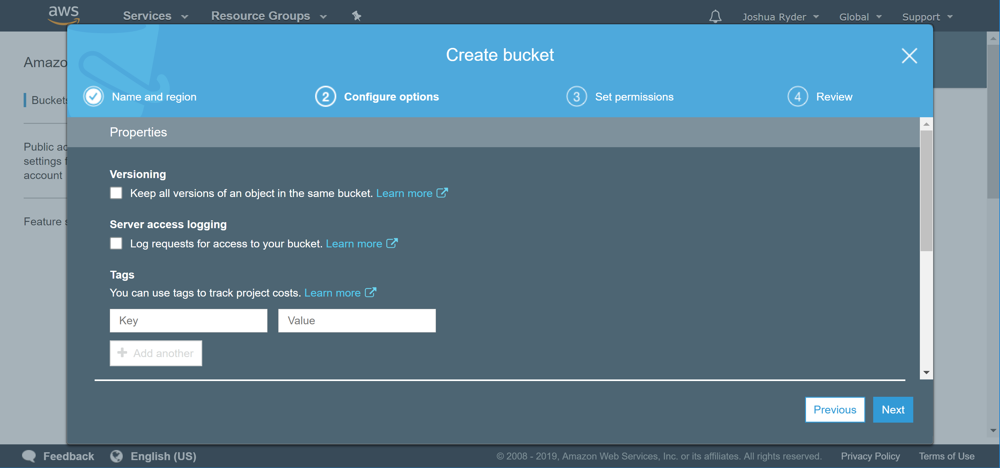Click page scrollbar up arrow
1000x468 pixels.
click(993, 38)
